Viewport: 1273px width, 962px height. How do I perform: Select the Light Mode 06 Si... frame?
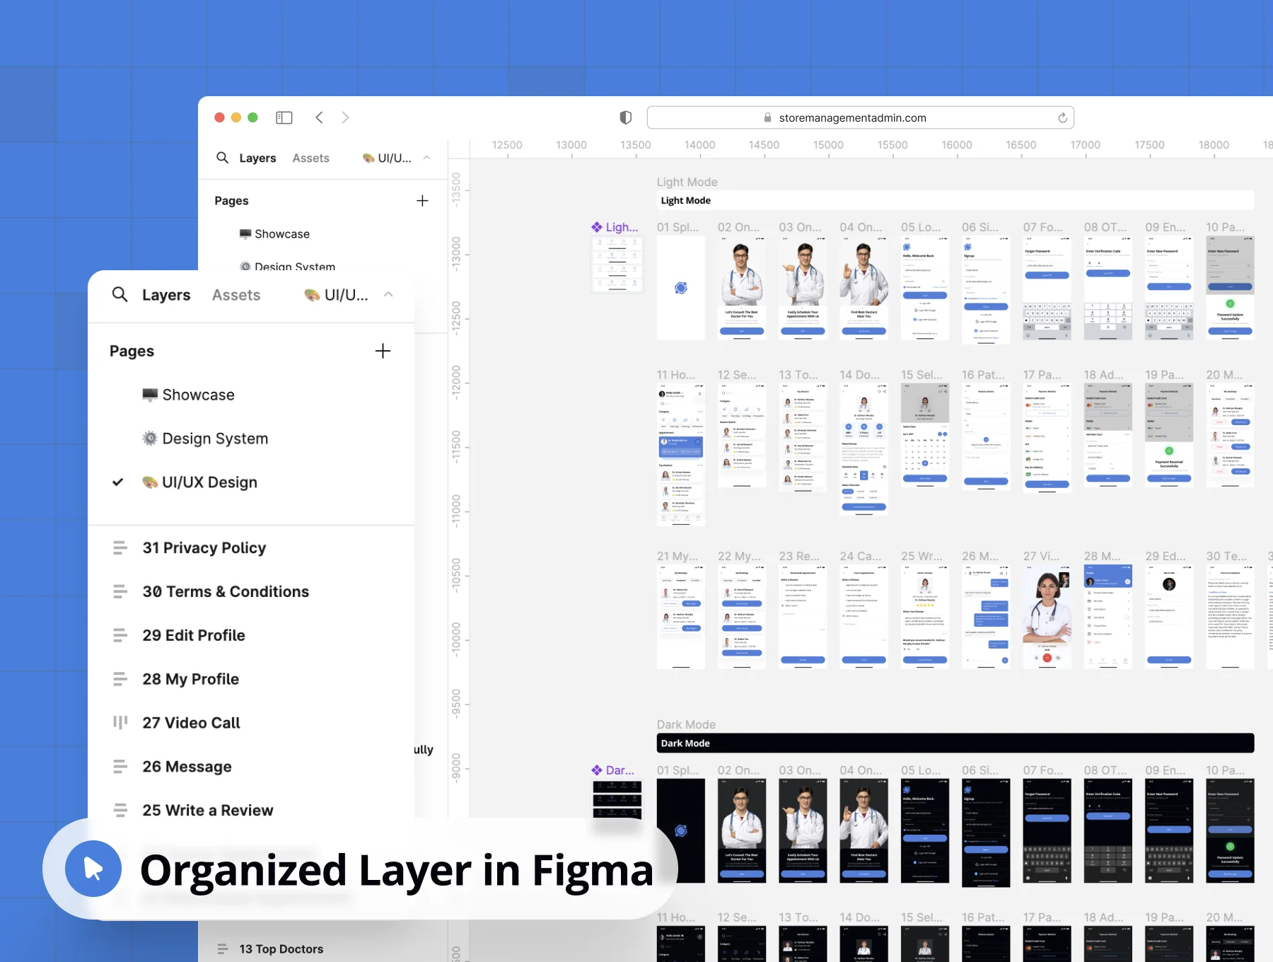pos(986,290)
